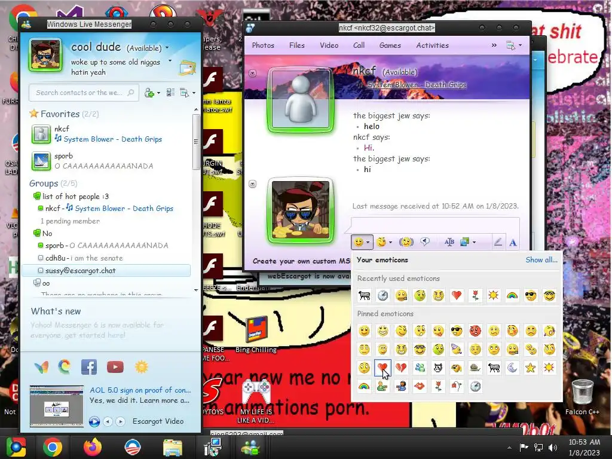
Task: Open Chrome from the taskbar
Action: click(53, 447)
